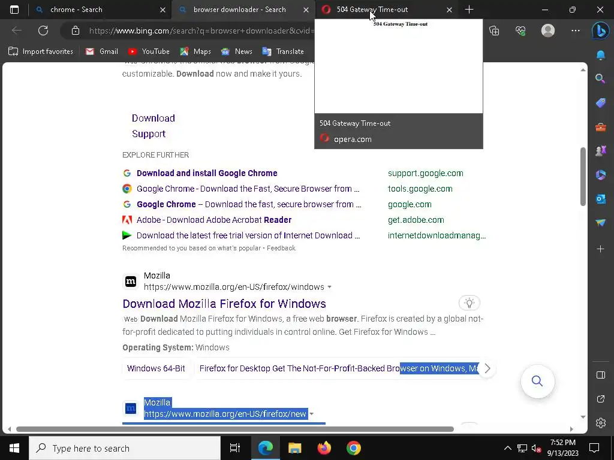Image resolution: width=614 pixels, height=460 pixels.
Task: Open sidebar notifications bell icon
Action: 601,55
